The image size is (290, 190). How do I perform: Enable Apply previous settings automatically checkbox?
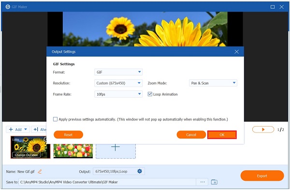55,119
